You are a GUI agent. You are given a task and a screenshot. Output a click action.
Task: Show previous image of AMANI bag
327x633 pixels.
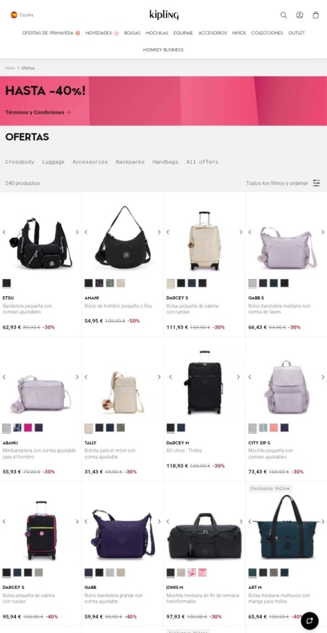click(x=86, y=231)
